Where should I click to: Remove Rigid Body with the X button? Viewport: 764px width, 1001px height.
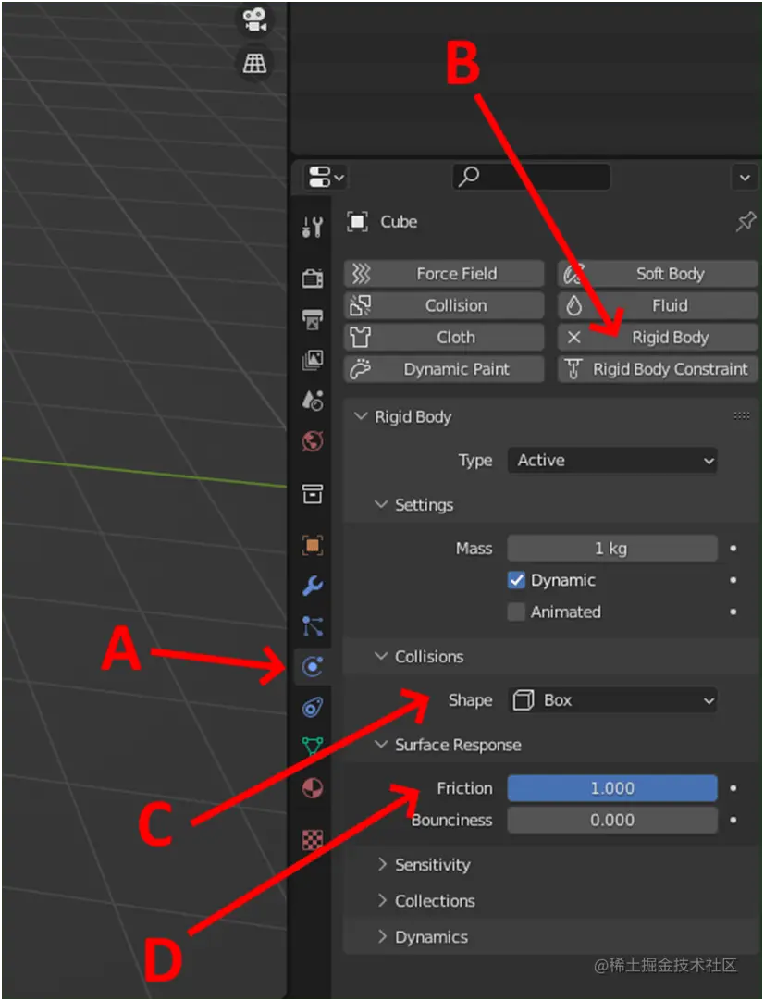click(575, 337)
